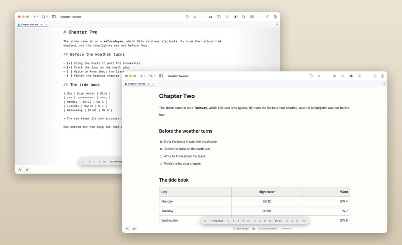Click the search magnifier in front window toolbar
This screenshot has height=245, width=402.
click(359, 76)
